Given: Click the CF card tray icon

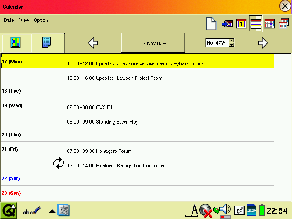Looking at the screenshot, I should (x=239, y=211).
